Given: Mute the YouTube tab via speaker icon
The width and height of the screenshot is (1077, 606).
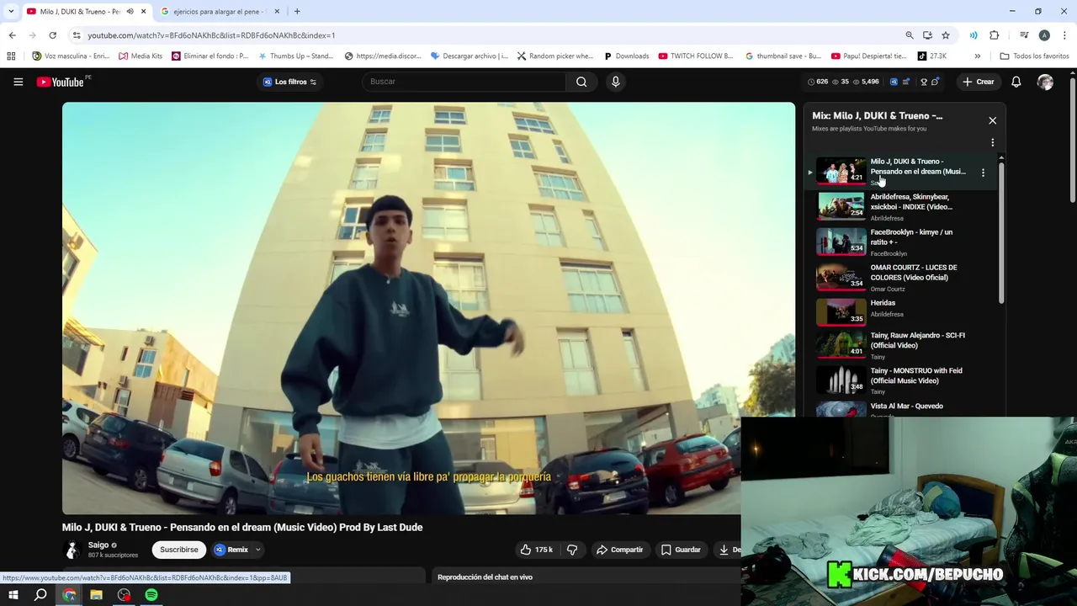Looking at the screenshot, I should pyautogui.click(x=130, y=12).
